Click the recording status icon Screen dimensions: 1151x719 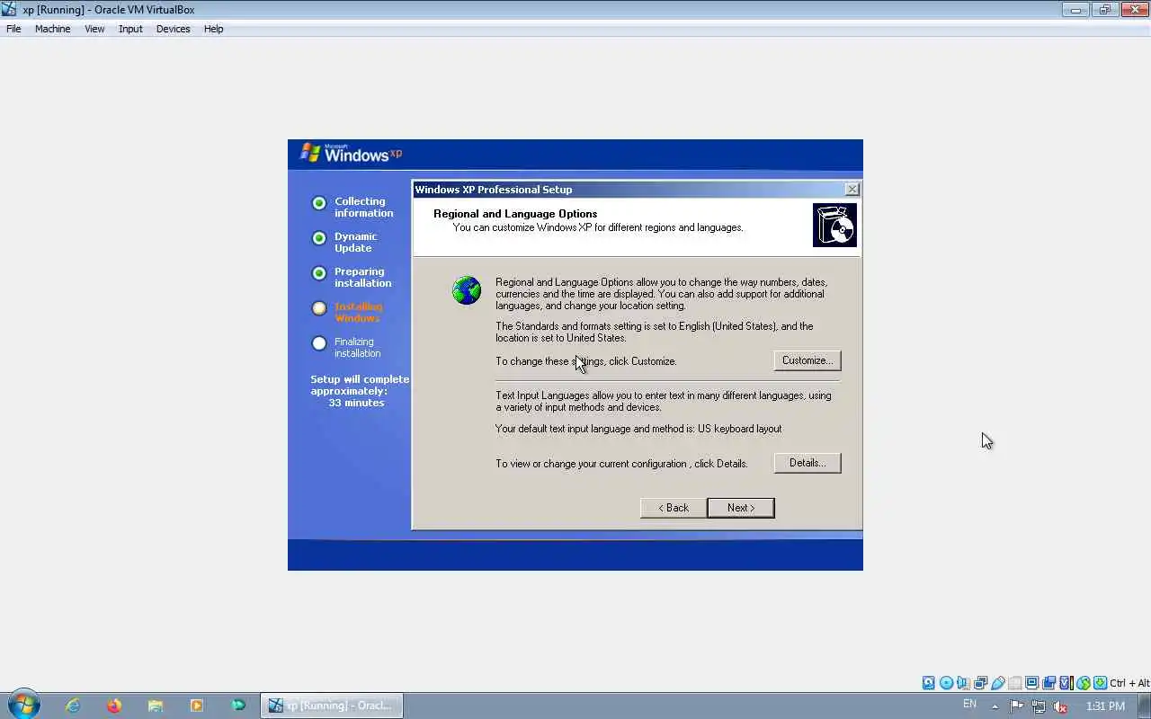[1048, 683]
